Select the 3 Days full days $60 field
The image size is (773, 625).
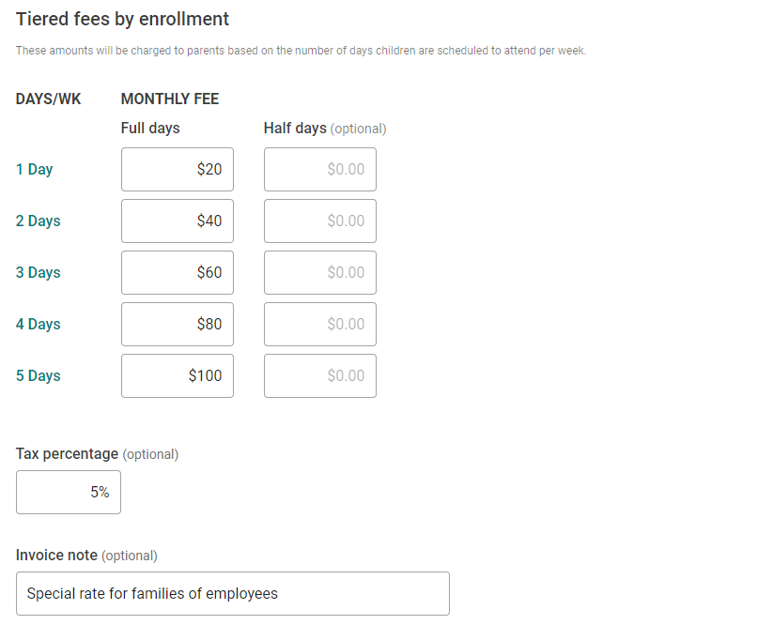[178, 273]
